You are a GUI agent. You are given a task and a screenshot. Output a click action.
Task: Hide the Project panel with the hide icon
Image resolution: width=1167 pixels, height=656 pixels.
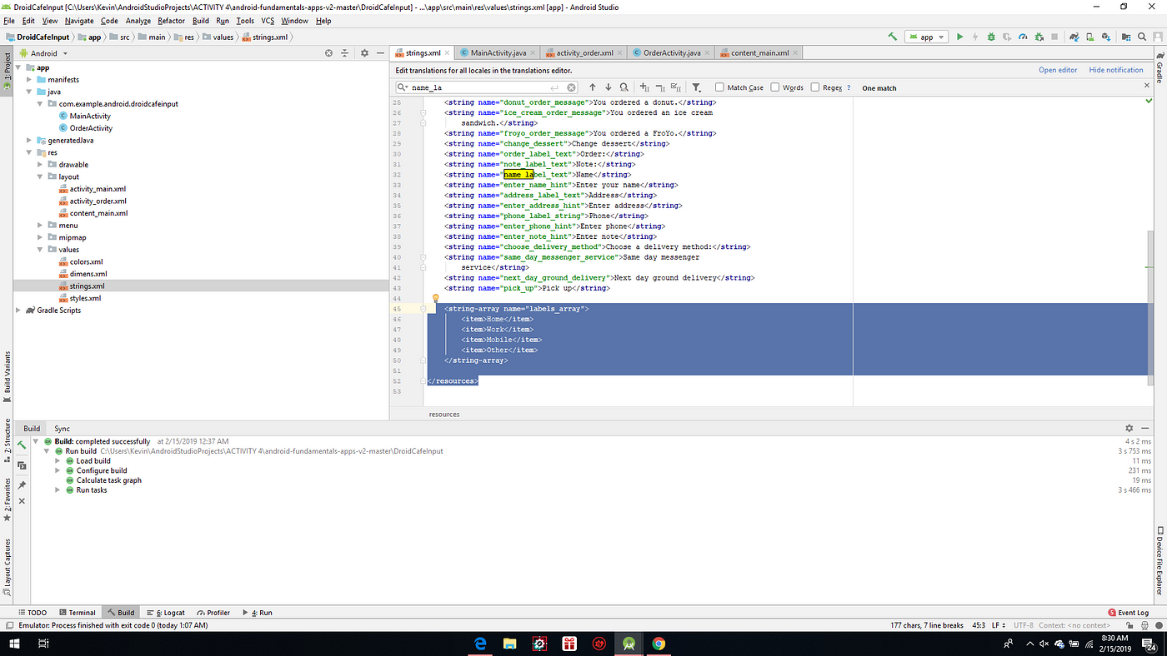(x=379, y=53)
